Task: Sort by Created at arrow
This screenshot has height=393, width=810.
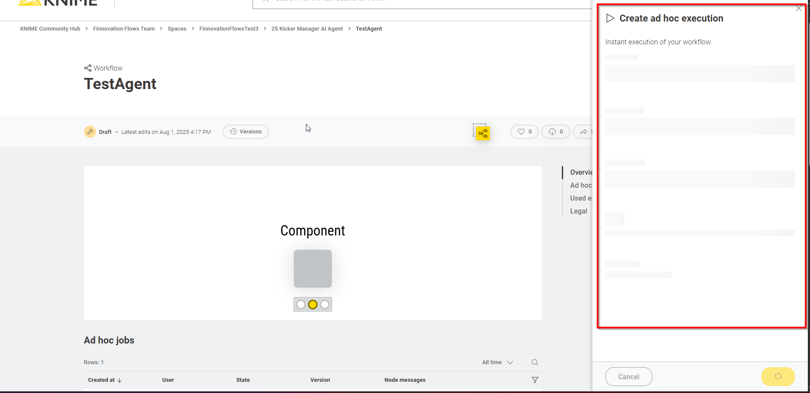Action: [120, 380]
